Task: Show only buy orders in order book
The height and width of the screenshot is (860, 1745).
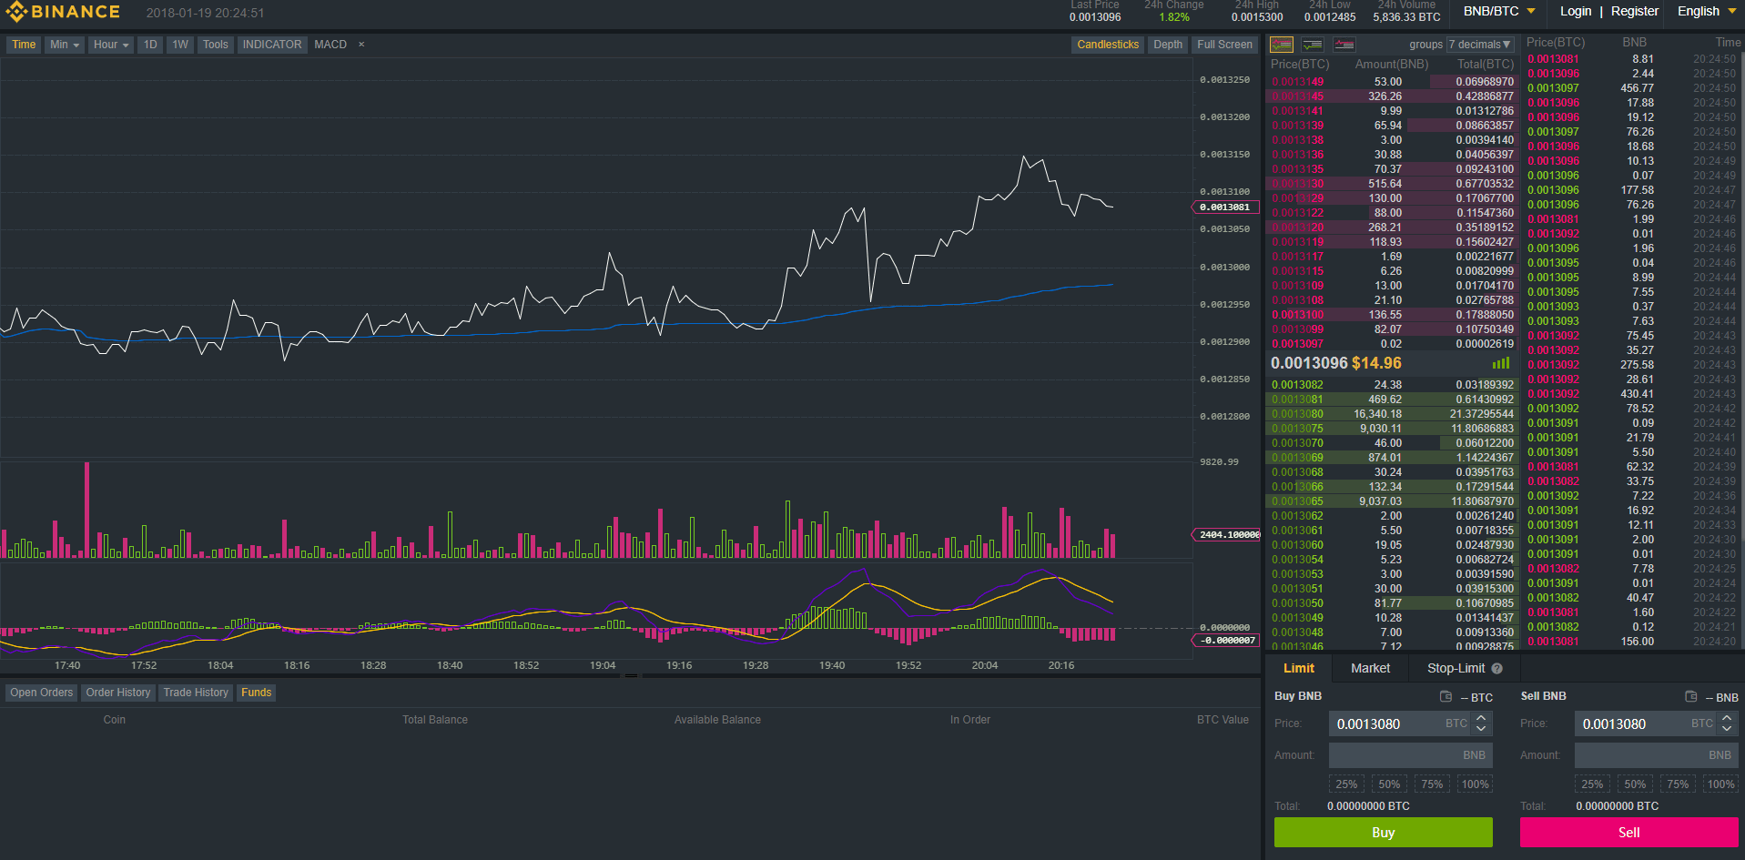Action: (1312, 44)
